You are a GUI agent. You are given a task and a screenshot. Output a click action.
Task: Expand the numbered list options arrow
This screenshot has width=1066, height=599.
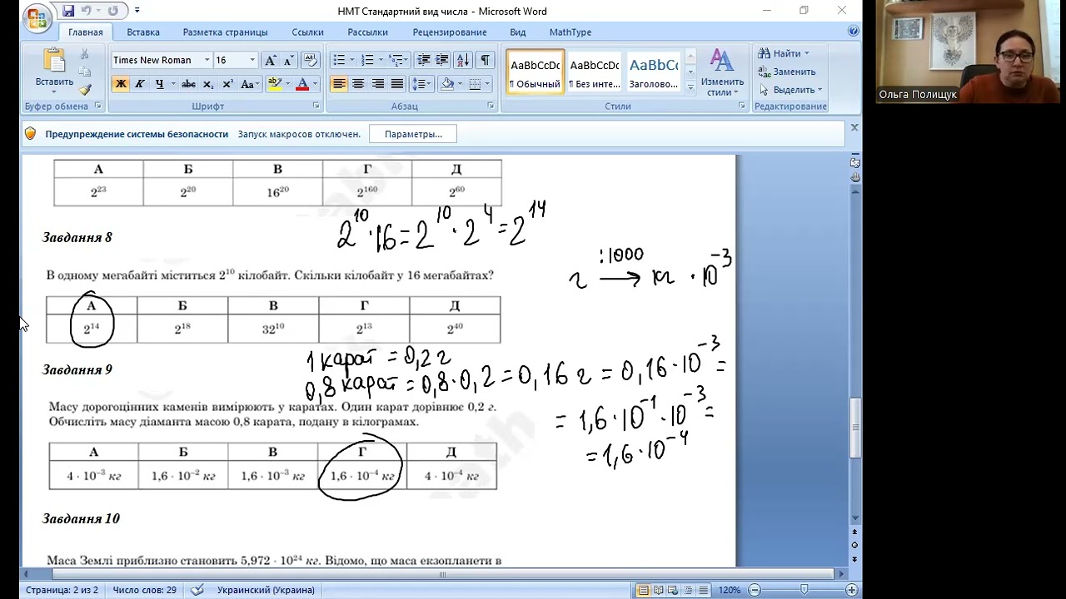(x=381, y=61)
